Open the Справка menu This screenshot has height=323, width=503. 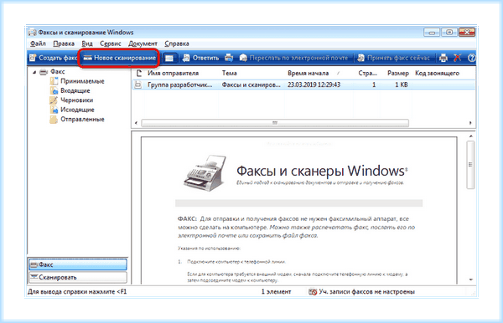tap(177, 44)
